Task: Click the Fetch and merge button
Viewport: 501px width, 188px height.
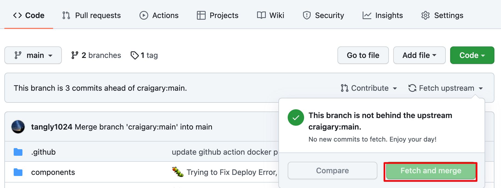Action: pos(431,171)
